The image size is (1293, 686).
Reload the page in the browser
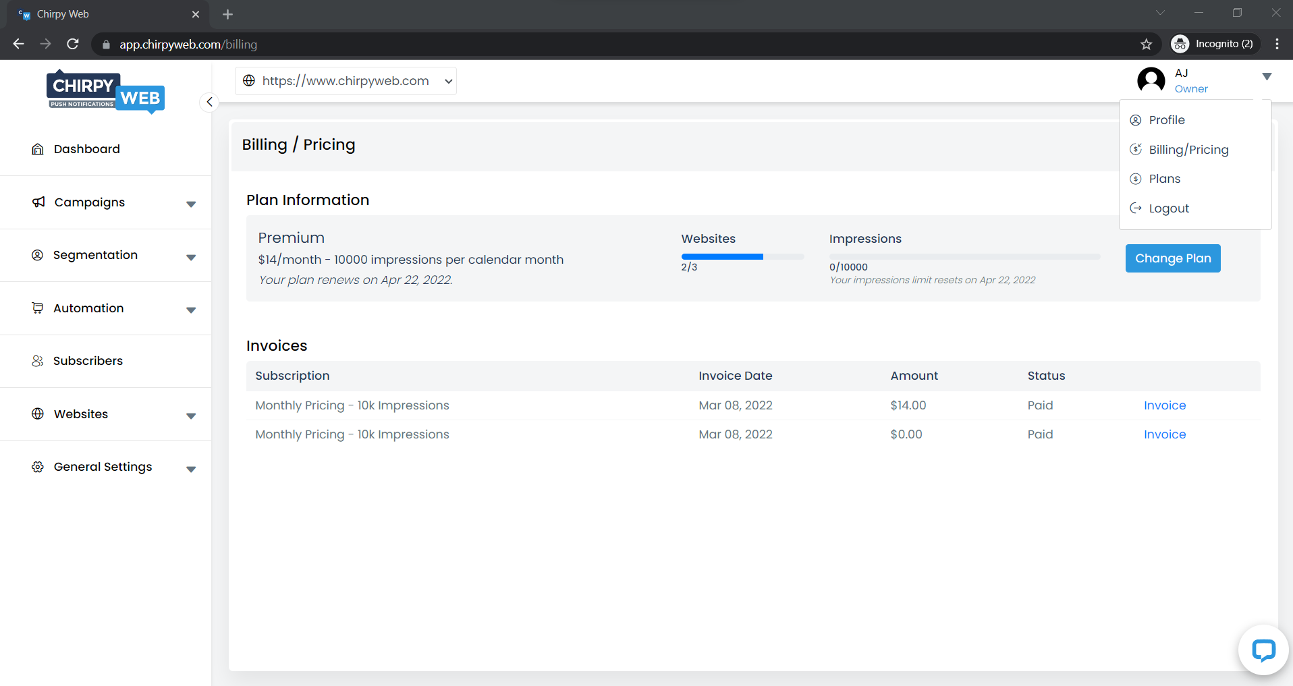point(73,44)
